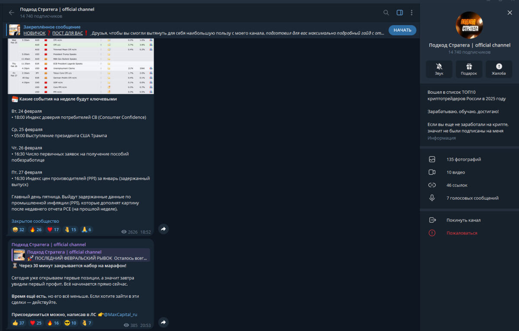Click fire reaction with count 16
The height and width of the screenshot is (331, 519).
pos(53,323)
